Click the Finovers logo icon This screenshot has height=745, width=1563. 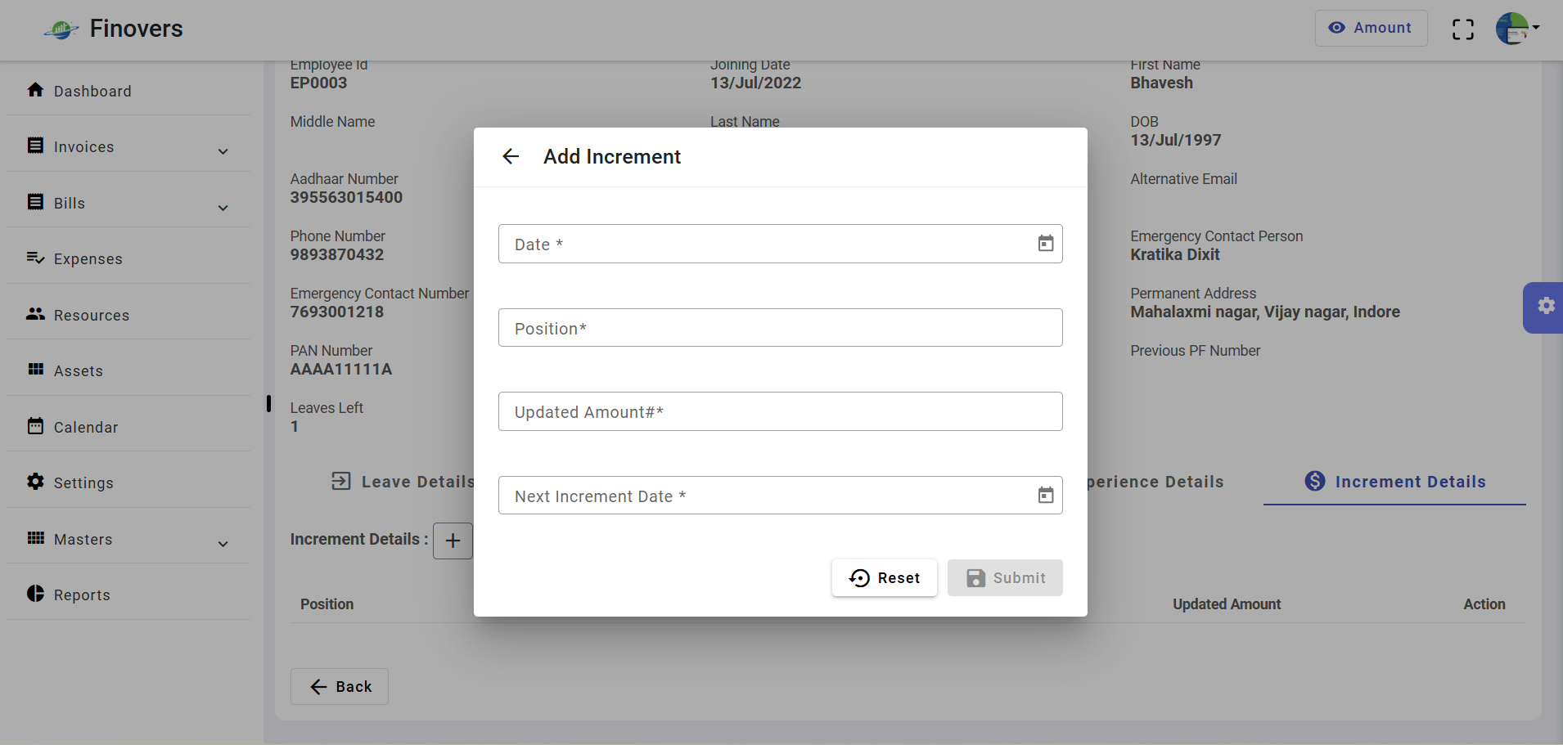click(x=61, y=30)
